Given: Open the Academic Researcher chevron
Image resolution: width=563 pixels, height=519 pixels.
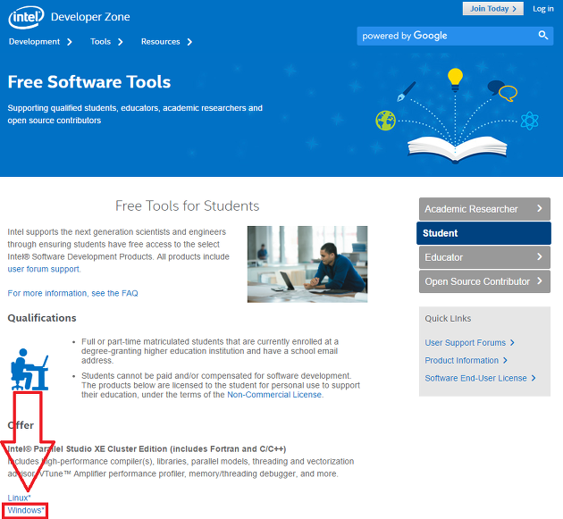Looking at the screenshot, I should tap(539, 208).
